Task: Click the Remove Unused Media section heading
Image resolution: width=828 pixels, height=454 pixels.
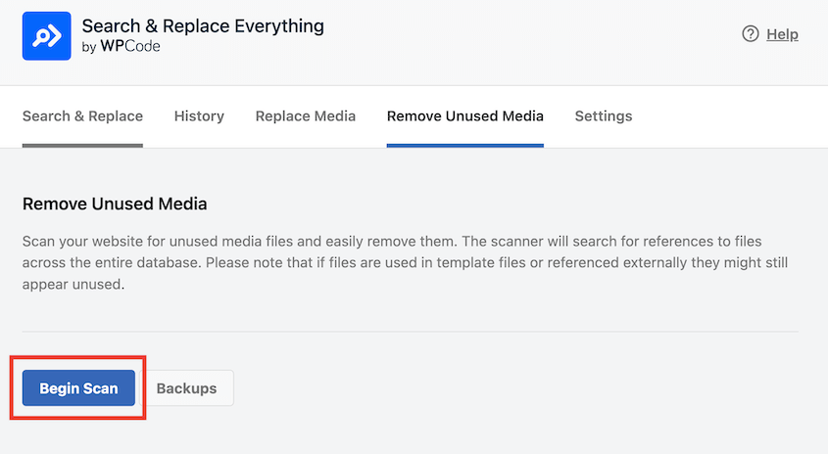Action: (115, 204)
